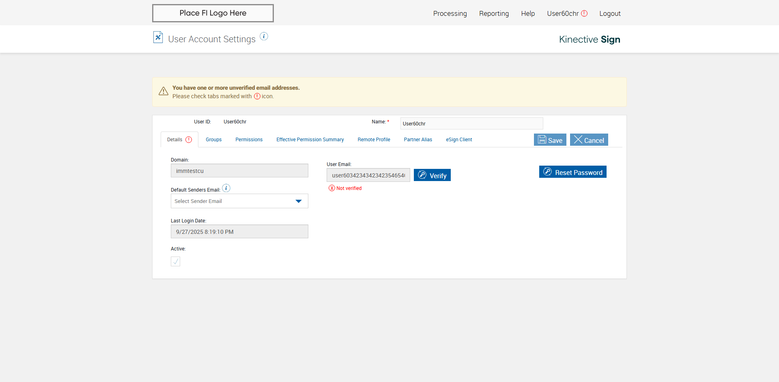Open Default Senders Email info icon

(226, 188)
